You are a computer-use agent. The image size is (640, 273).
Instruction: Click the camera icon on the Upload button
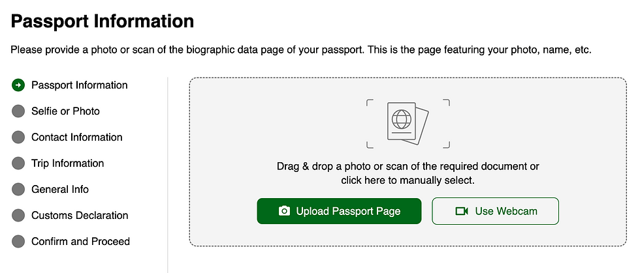(x=284, y=211)
